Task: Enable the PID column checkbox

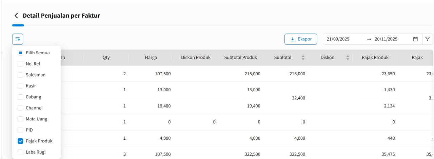Action: click(x=20, y=130)
